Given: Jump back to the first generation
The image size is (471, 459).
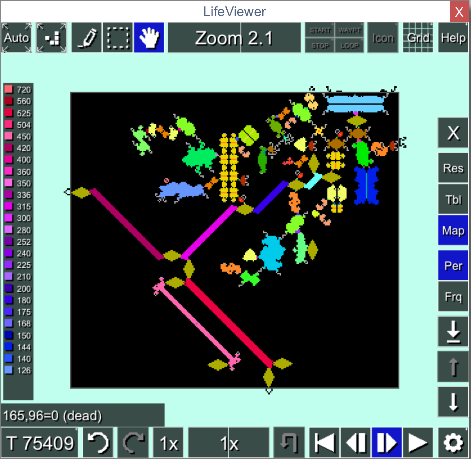Looking at the screenshot, I should tap(324, 443).
